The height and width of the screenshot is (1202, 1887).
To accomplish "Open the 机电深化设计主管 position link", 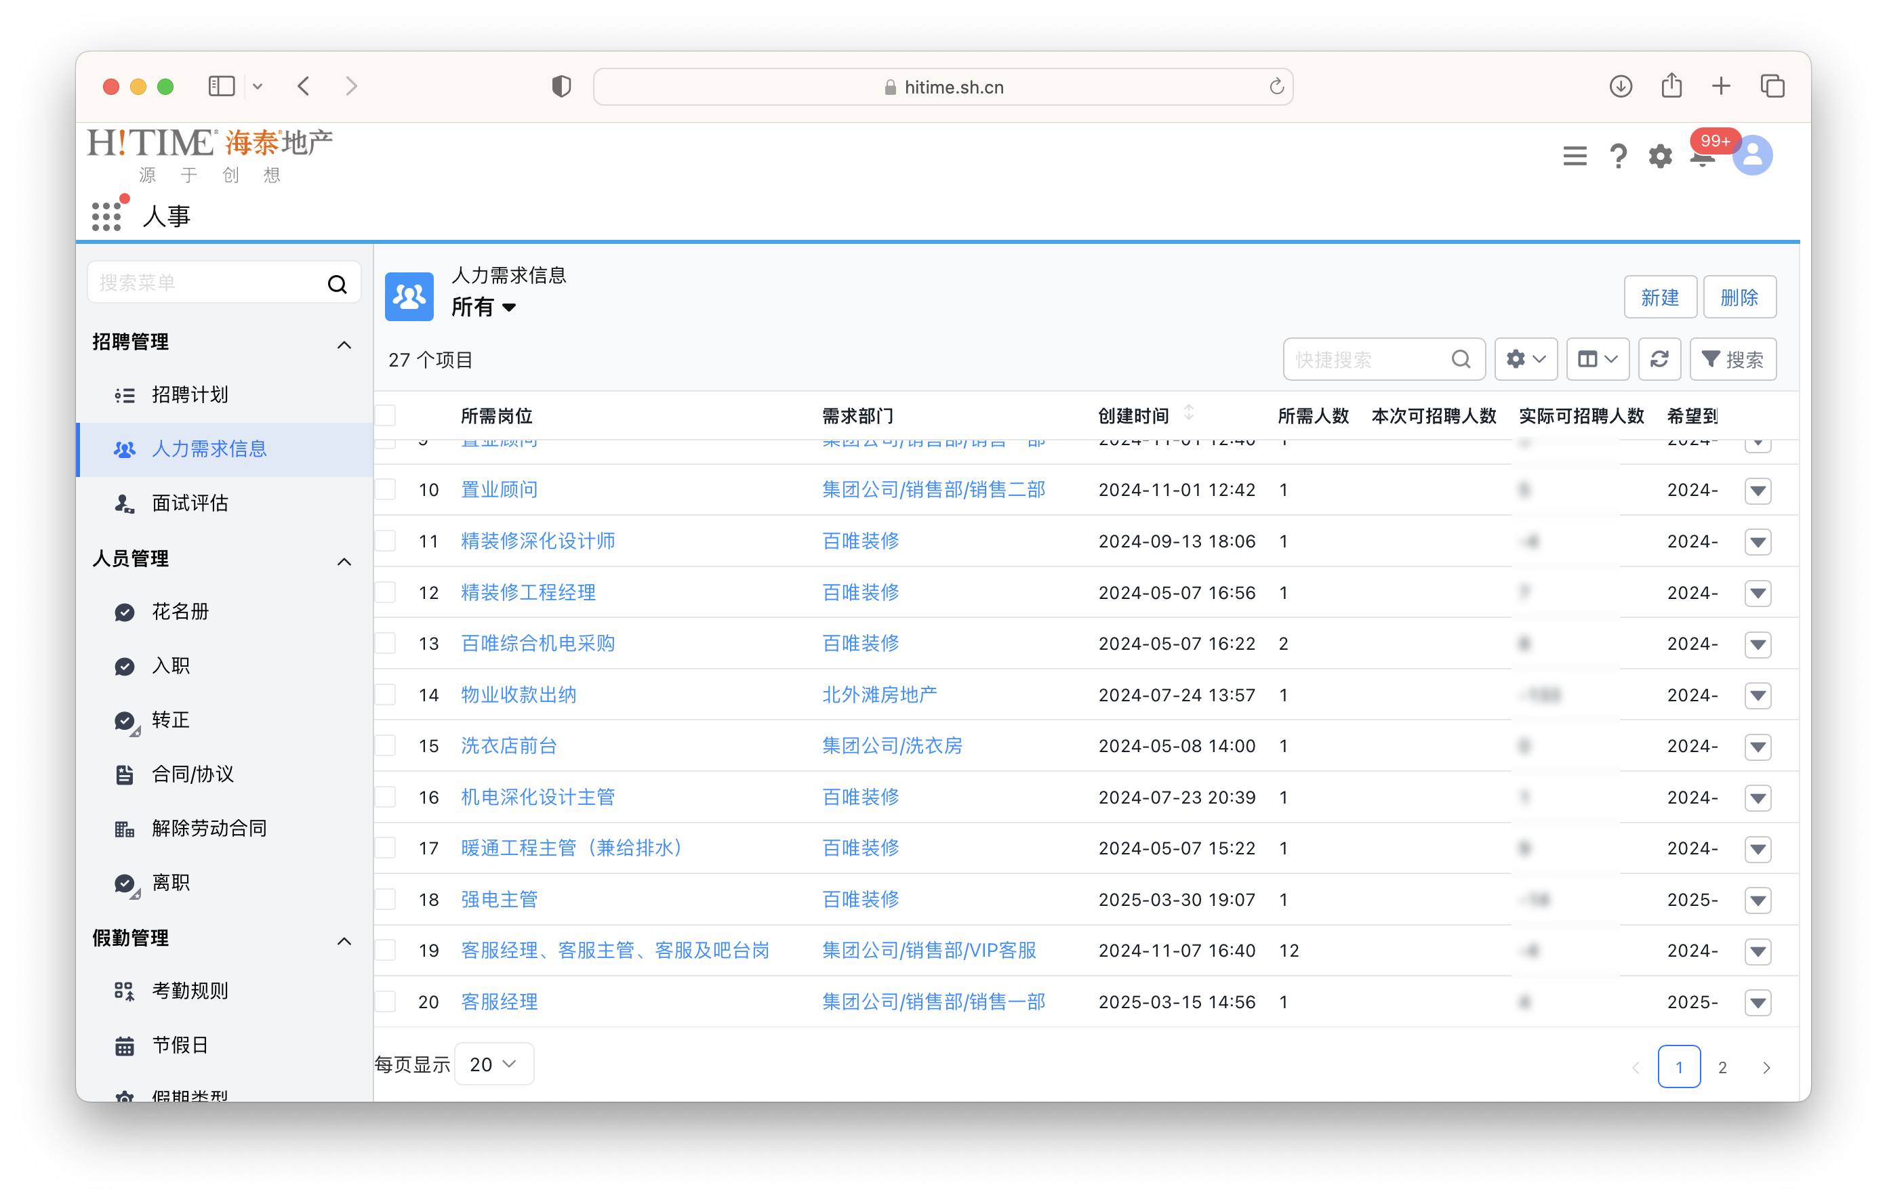I will pyautogui.click(x=537, y=797).
